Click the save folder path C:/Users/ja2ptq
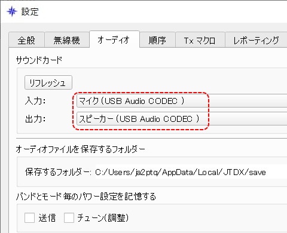 [181, 172]
